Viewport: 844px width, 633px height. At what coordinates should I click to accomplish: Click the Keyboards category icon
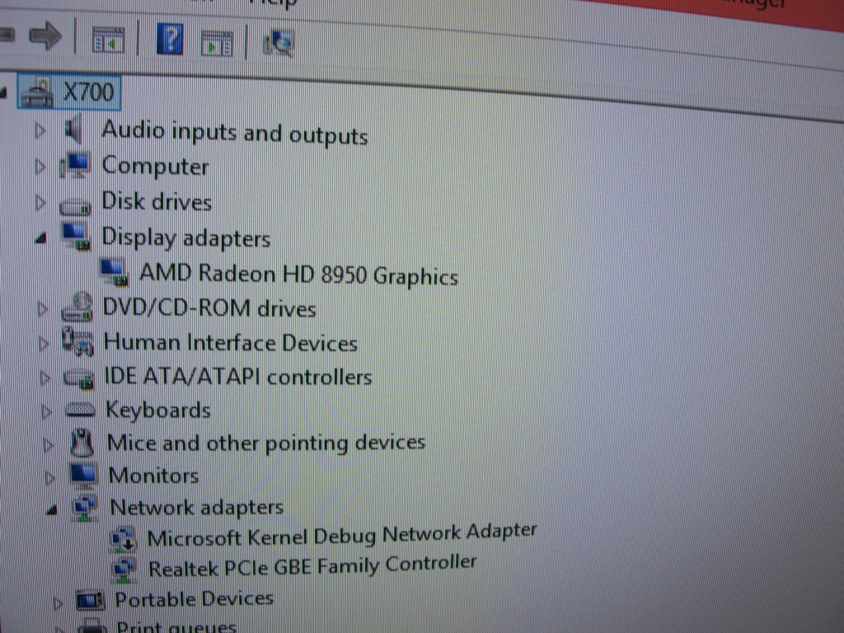click(81, 410)
